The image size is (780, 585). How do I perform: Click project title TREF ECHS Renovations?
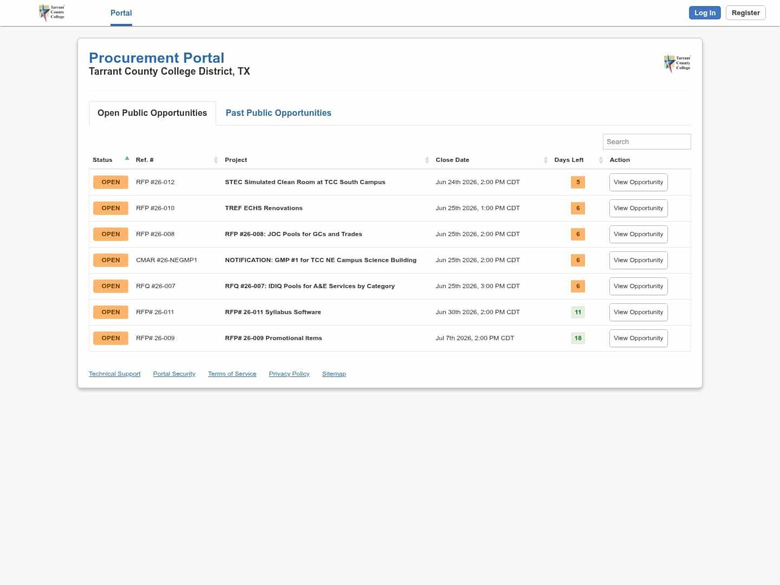click(x=264, y=209)
